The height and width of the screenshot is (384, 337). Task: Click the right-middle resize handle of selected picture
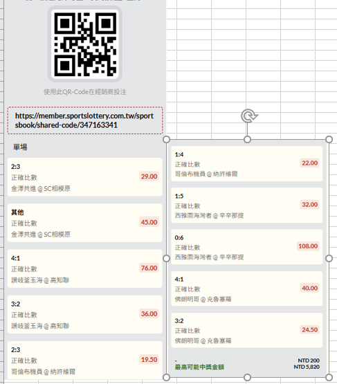[329, 258]
